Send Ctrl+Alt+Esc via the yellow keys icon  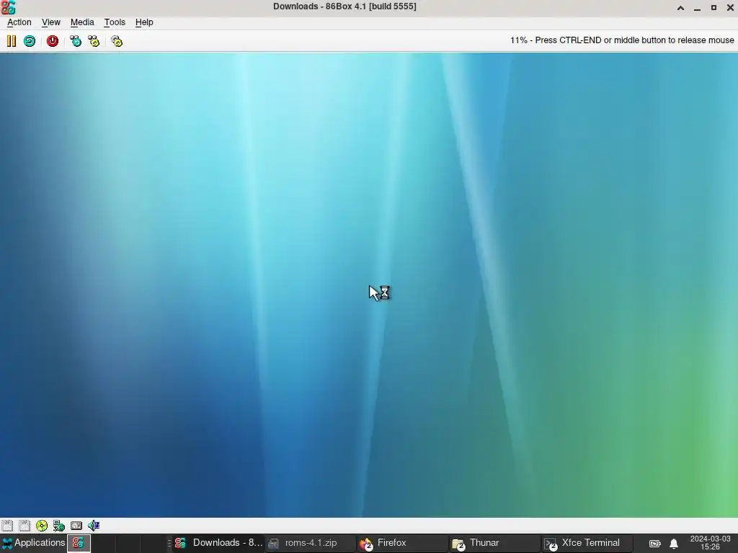(94, 41)
